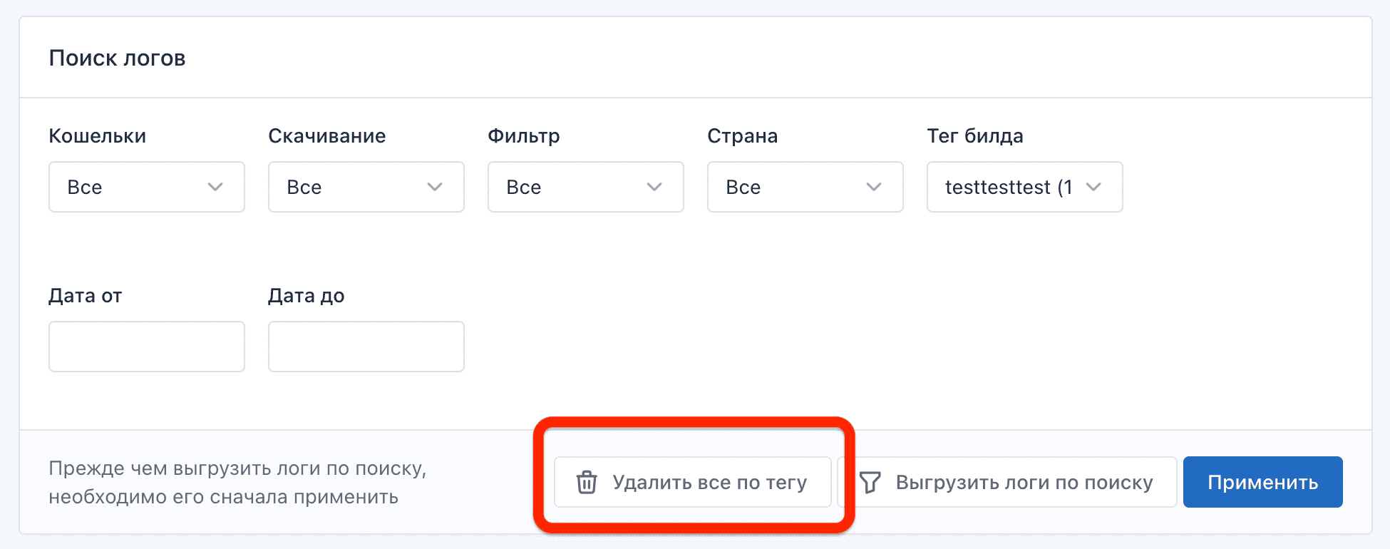Click the chevron in the Кошельки dropdown
1390x549 pixels.
215,187
